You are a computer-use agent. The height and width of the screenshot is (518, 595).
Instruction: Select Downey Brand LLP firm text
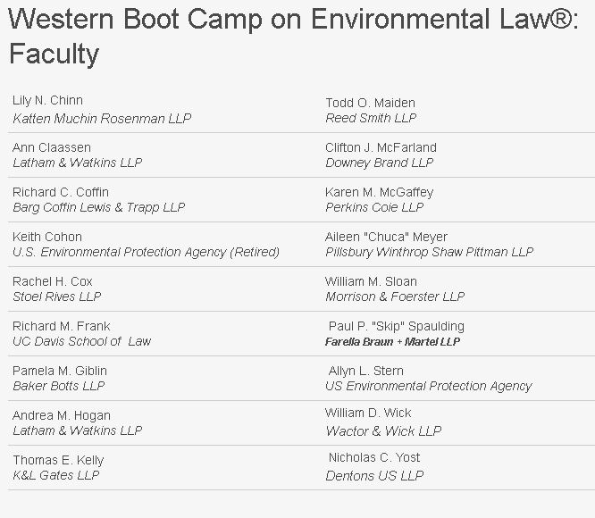379,163
